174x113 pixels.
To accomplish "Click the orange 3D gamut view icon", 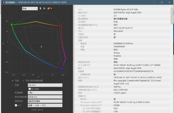I will click(49, 8).
